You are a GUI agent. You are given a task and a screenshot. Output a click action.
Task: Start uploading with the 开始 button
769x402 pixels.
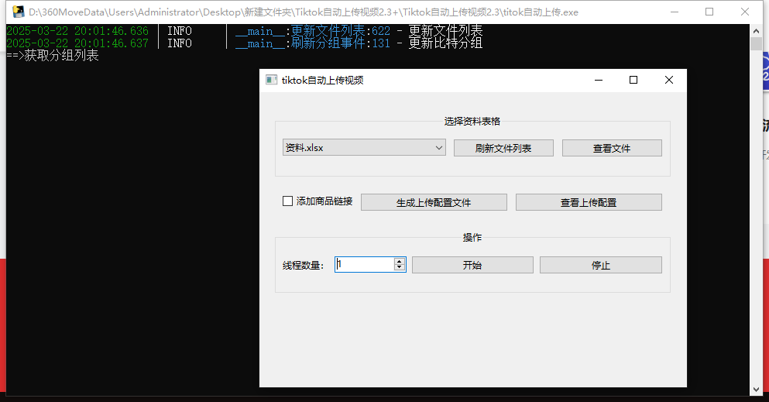(x=472, y=265)
